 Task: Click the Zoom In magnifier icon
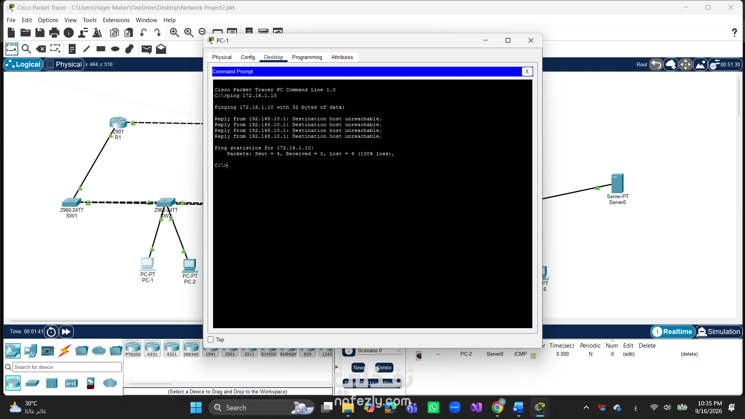click(174, 33)
